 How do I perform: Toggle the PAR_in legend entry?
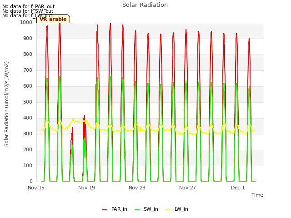coord(115,209)
